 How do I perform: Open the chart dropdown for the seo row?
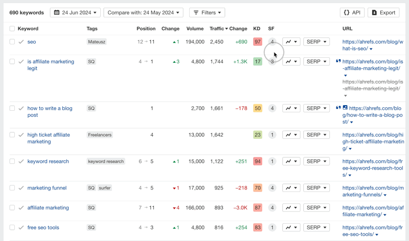291,42
